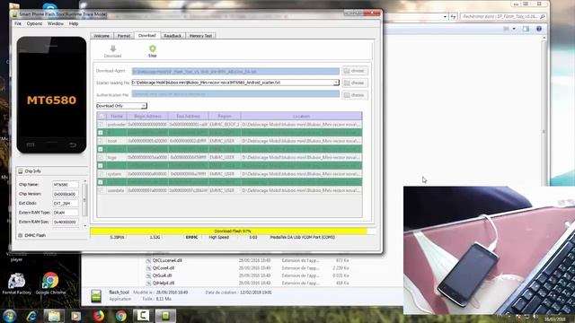The height and width of the screenshot is (323, 575).
Task: Click the Chip Name field MT6580
Action: tap(66, 185)
